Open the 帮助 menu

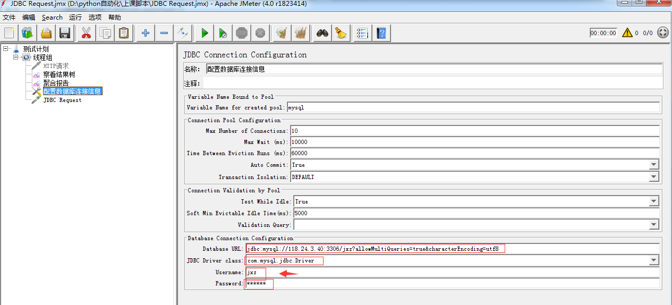tap(115, 18)
